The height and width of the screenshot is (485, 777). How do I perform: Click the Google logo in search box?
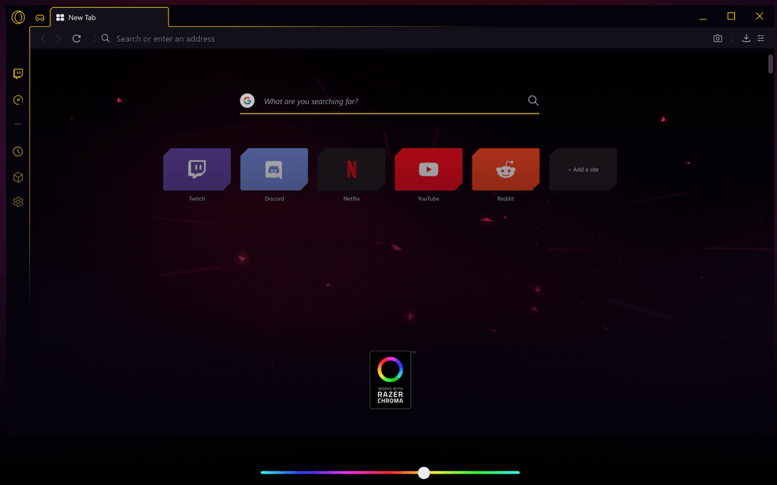click(247, 101)
